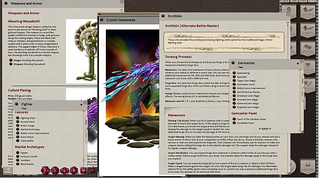The width and height of the screenshot is (319, 178).
Task: Click Fighter window header link icon
Action: coord(17,104)
